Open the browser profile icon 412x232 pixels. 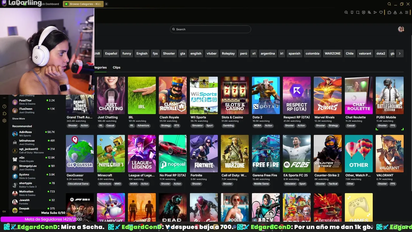(x=395, y=13)
